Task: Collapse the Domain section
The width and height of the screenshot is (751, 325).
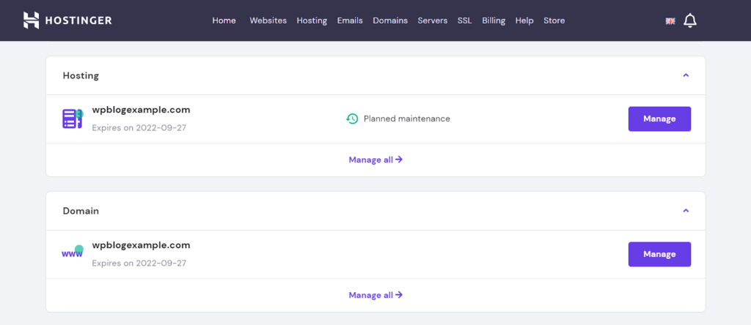Action: pos(686,211)
